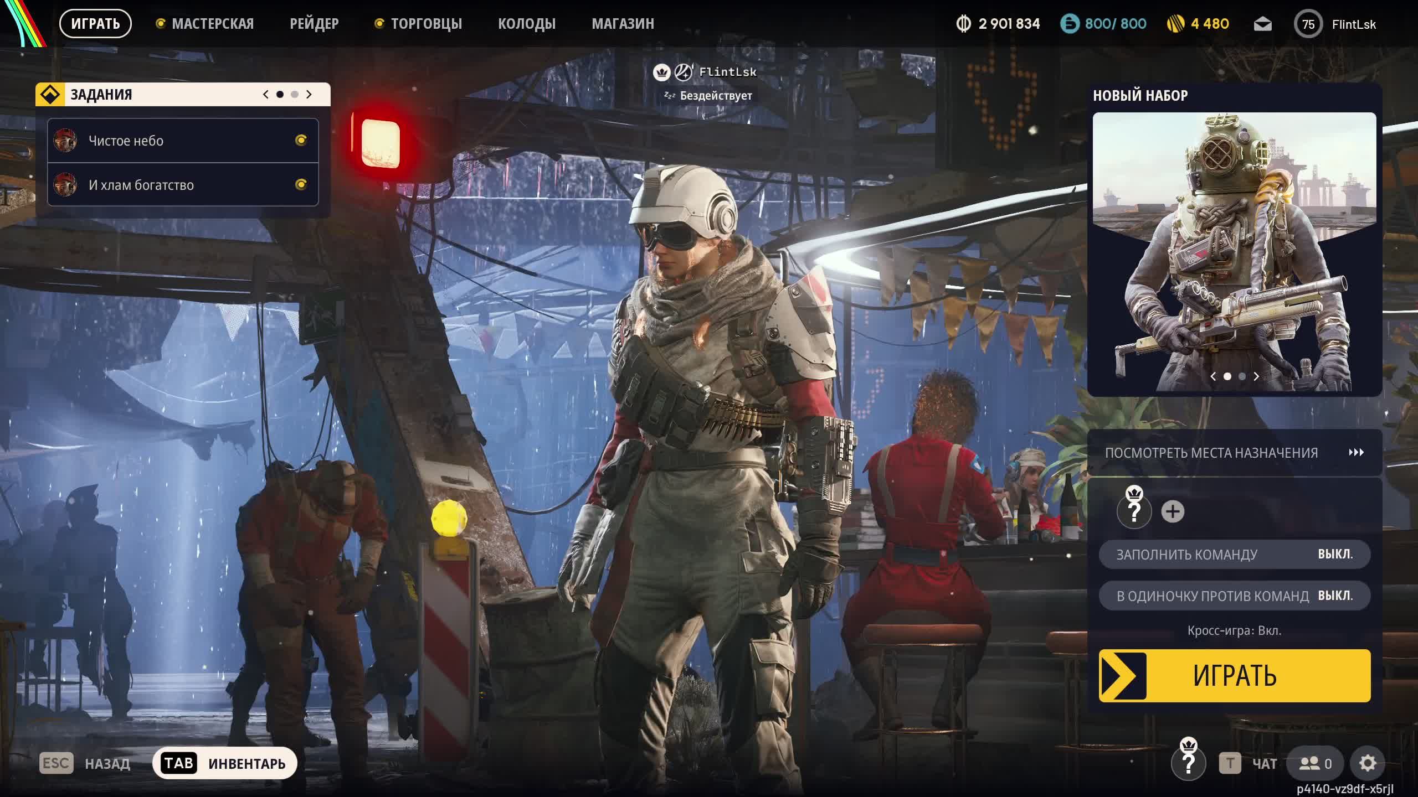This screenshot has height=797, width=1418.
Task: Click the 4 480 coin balance
Action: (x=1210, y=24)
